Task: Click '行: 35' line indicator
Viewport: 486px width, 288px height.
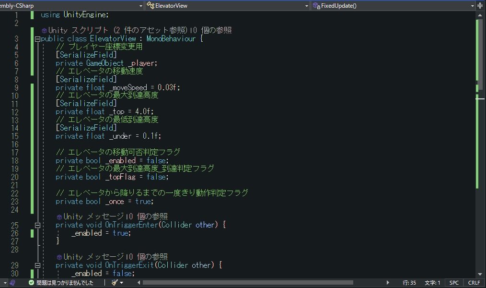Action: click(409, 283)
